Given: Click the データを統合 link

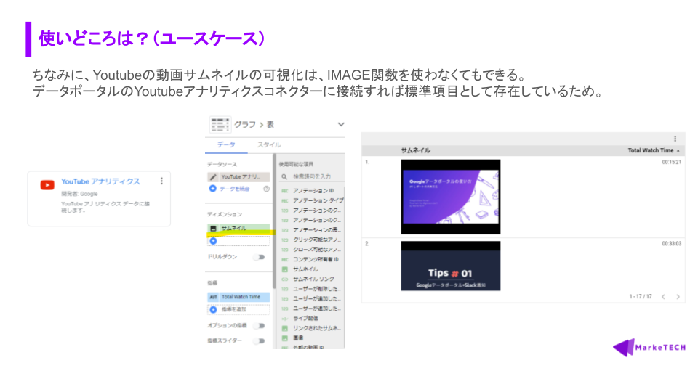Looking at the screenshot, I should [x=235, y=189].
